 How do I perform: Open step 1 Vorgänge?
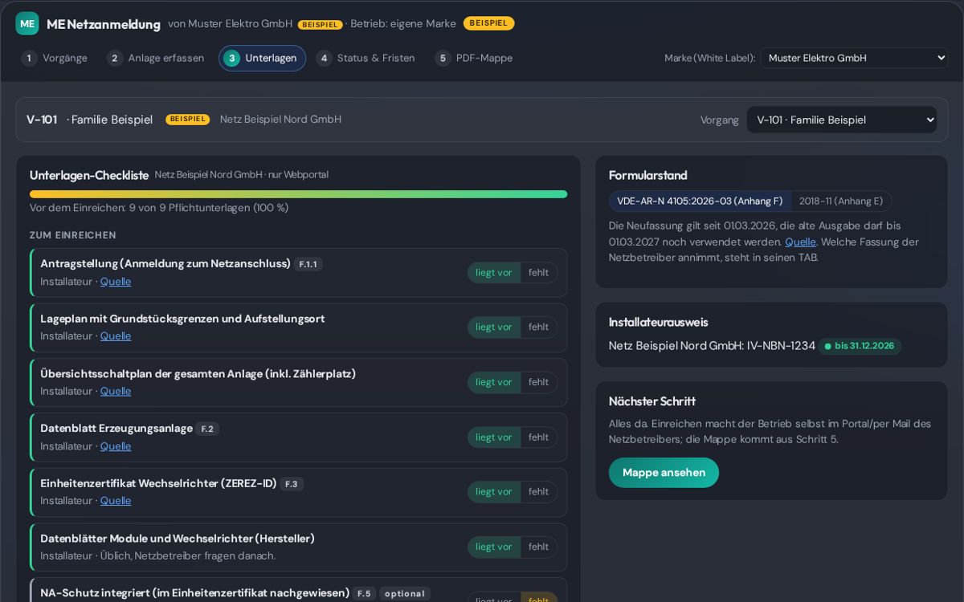pyautogui.click(x=55, y=58)
